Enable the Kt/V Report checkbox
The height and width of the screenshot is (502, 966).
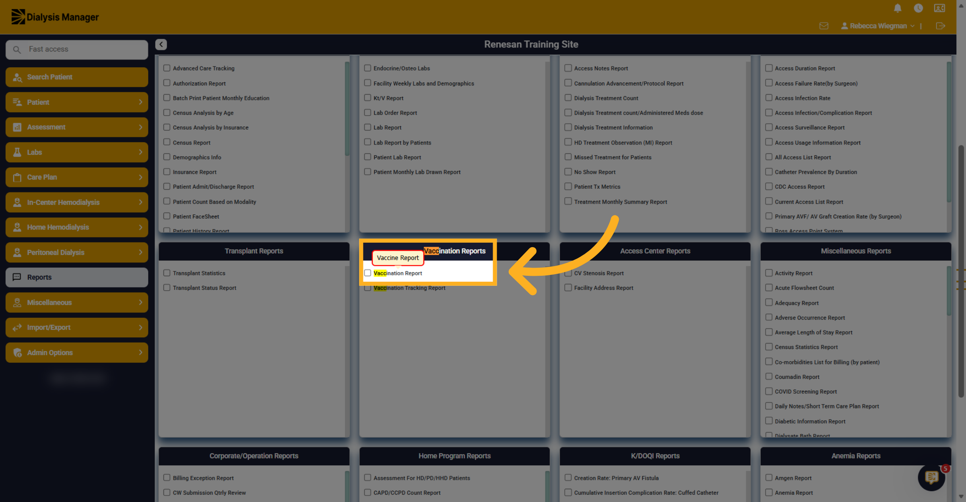367,98
